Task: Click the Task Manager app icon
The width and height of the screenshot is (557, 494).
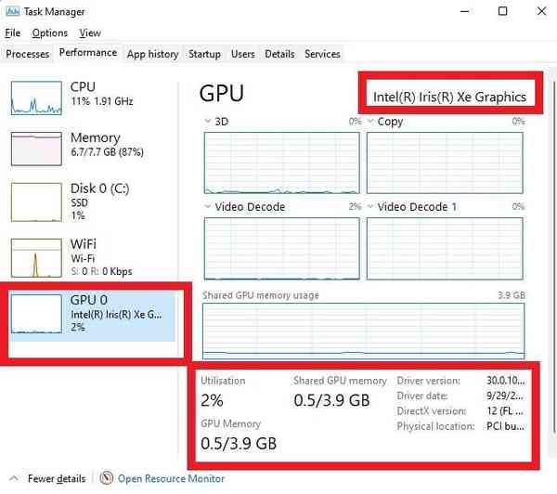Action: [11, 11]
